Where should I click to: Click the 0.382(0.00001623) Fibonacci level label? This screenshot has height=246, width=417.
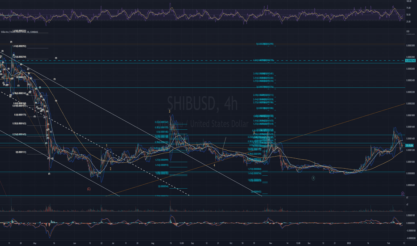pos(19,123)
